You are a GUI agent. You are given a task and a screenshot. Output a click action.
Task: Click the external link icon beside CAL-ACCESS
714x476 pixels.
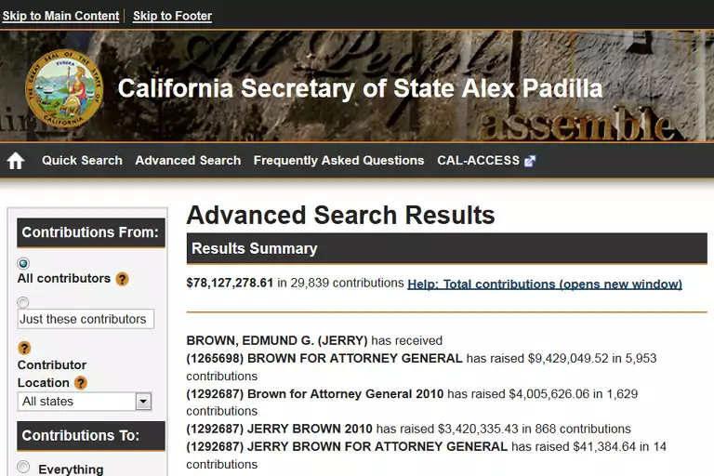coord(530,161)
